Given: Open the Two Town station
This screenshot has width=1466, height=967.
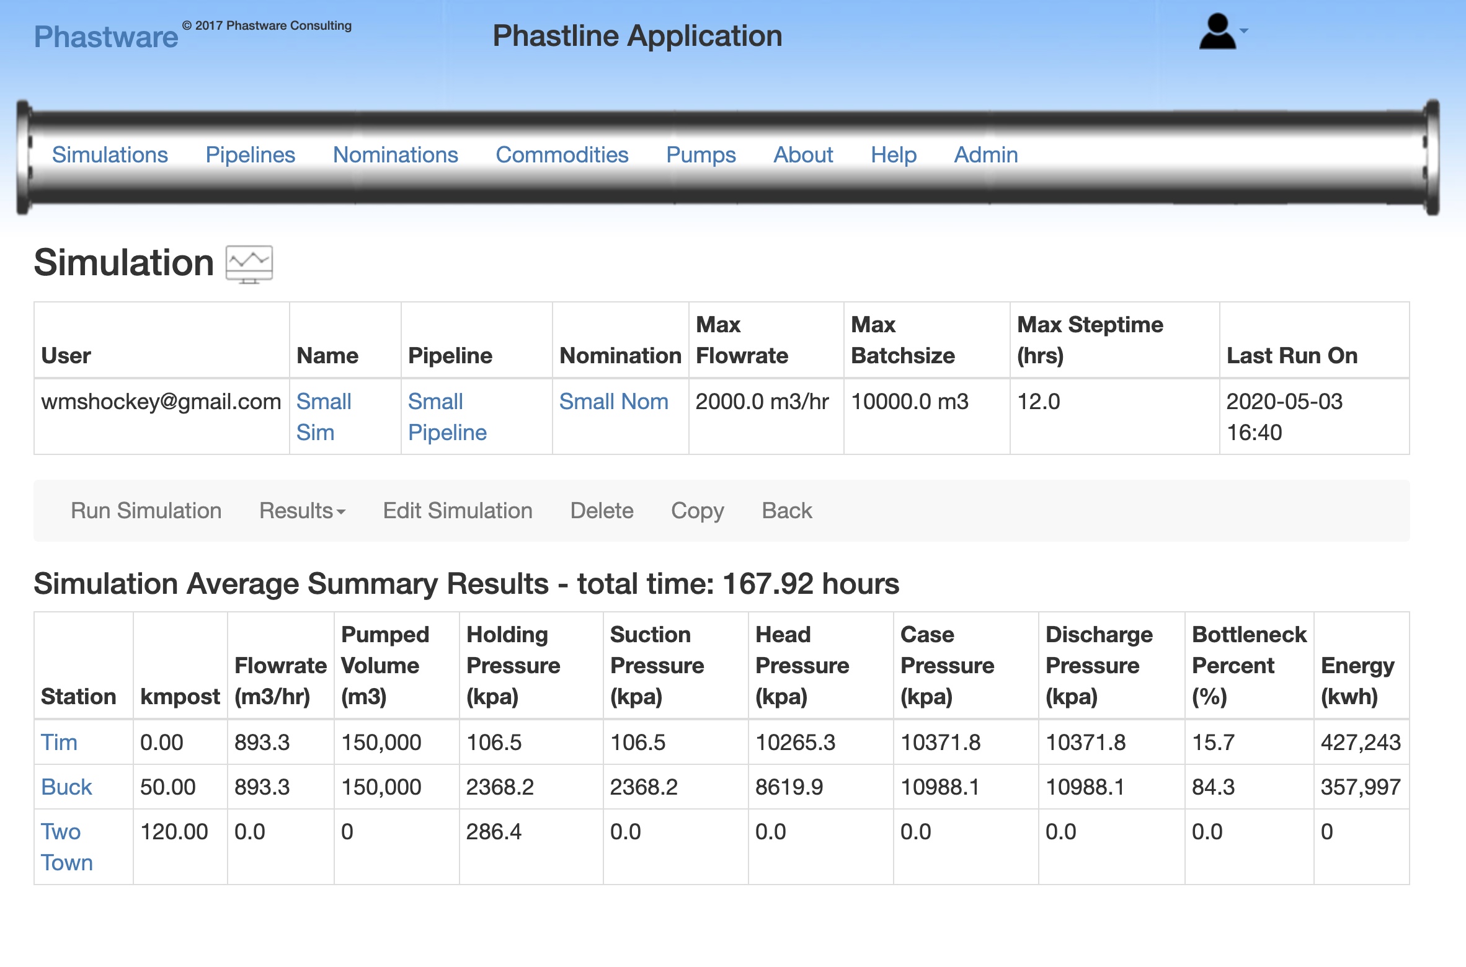Looking at the screenshot, I should (66, 846).
